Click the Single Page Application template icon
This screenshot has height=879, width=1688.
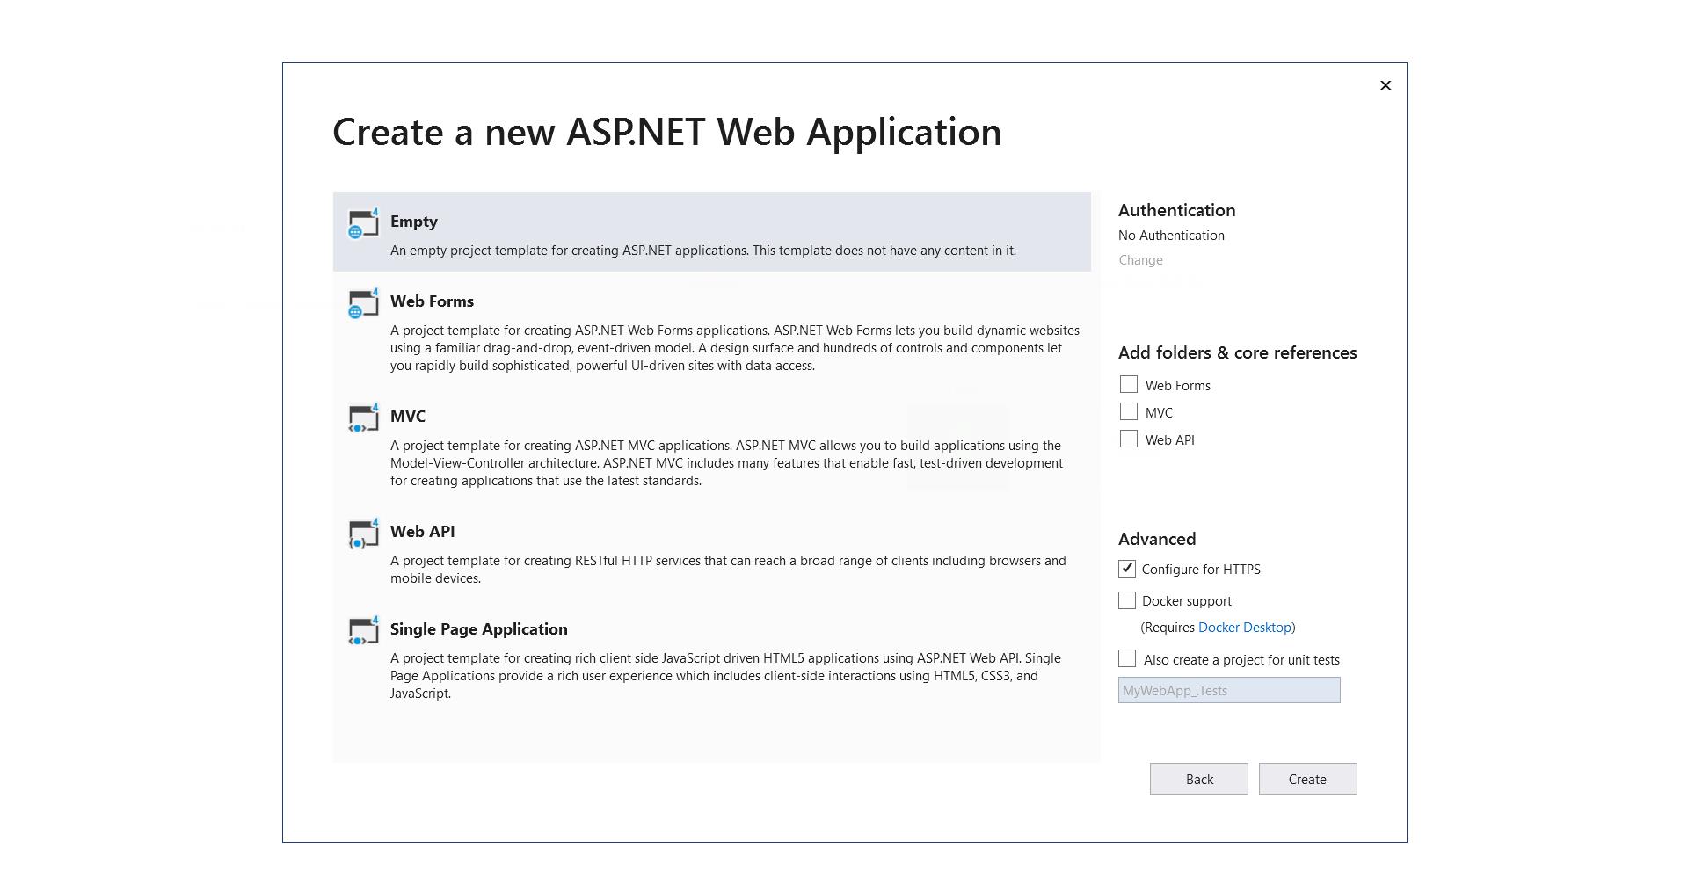[363, 631]
